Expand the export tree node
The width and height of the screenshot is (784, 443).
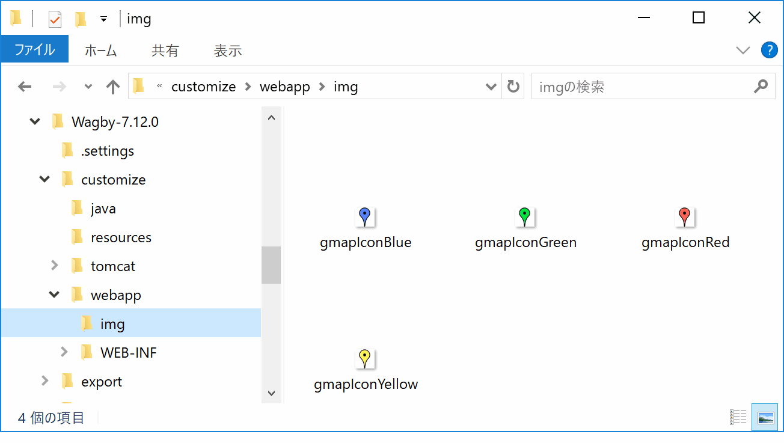[x=44, y=380]
